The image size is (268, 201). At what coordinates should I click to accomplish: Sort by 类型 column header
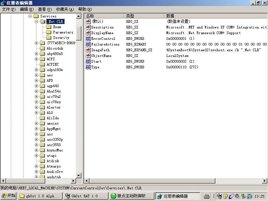[x=144, y=16]
